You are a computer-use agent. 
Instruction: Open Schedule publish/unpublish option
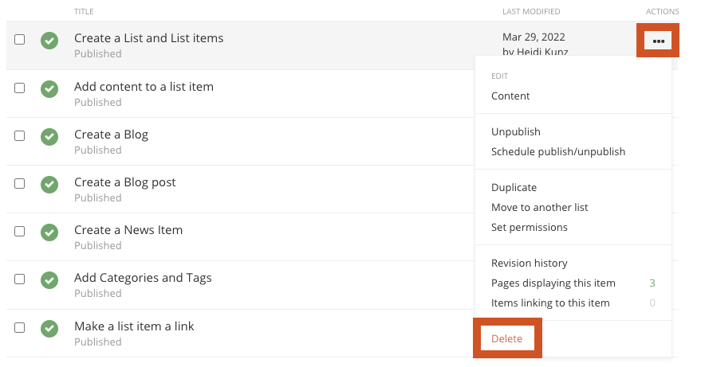[x=557, y=151]
